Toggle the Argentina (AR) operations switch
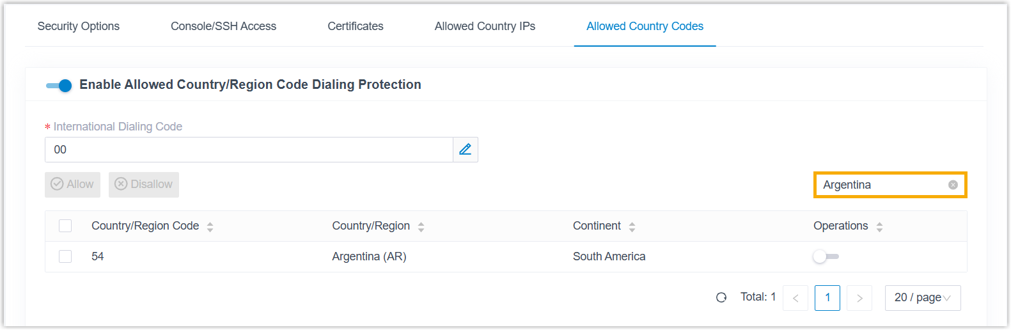Image resolution: width=1011 pixels, height=330 pixels. (x=826, y=256)
